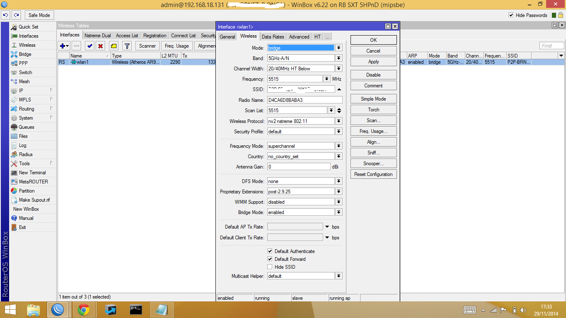Open New Terminal from the sidebar

tap(32, 173)
